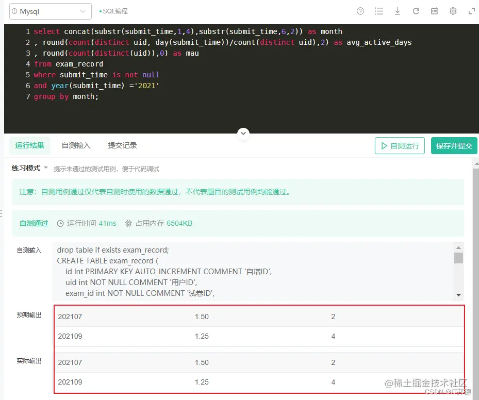Click code line 7 'group by month;'
Viewport: 479px width, 400px height.
coord(66,96)
